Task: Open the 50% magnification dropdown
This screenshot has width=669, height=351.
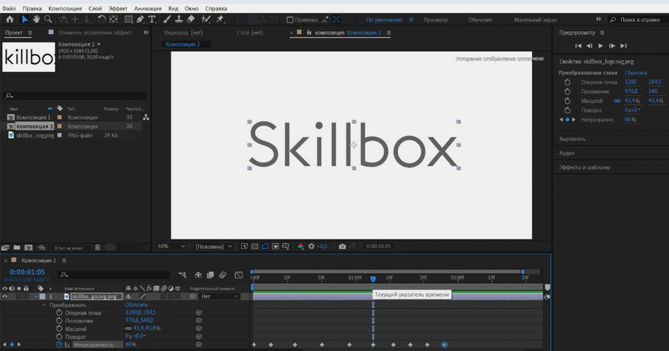Action: tap(171, 246)
